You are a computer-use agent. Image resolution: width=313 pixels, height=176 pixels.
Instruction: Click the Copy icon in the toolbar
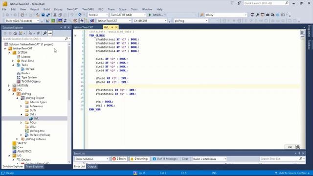click(60, 15)
